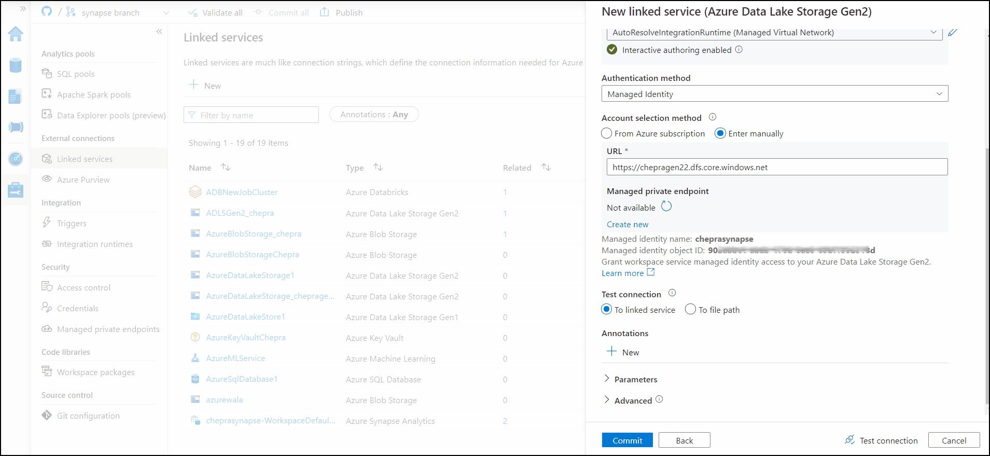
Task: Open the Home hub icon in left rail
Action: tap(16, 34)
